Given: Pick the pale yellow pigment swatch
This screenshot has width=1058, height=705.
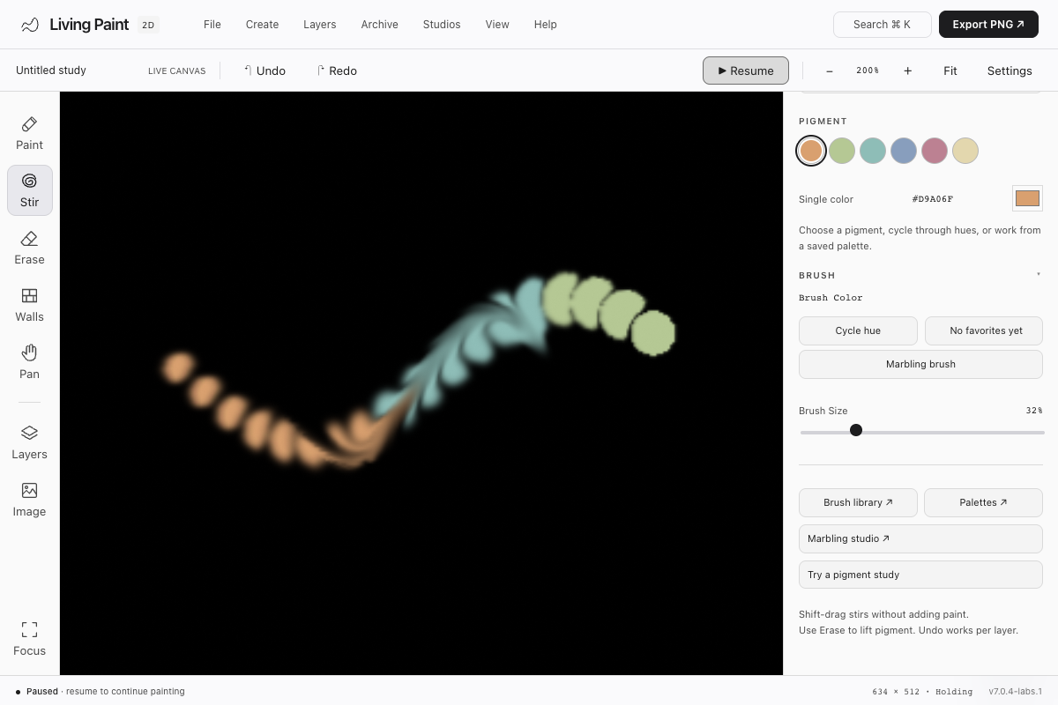Looking at the screenshot, I should 965,151.
